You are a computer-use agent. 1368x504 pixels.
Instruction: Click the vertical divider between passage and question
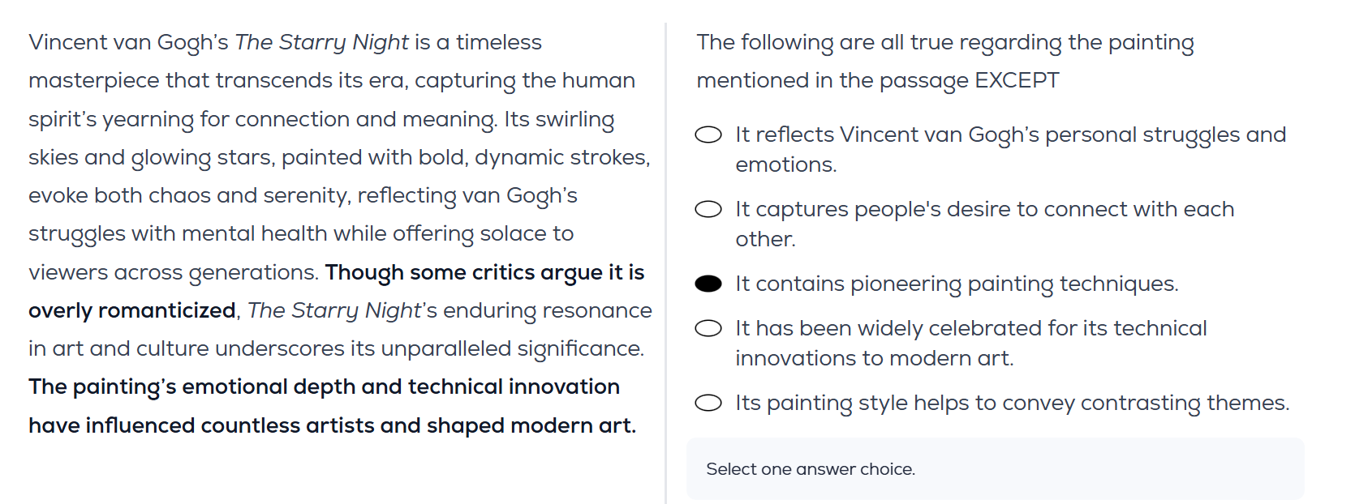(665, 259)
